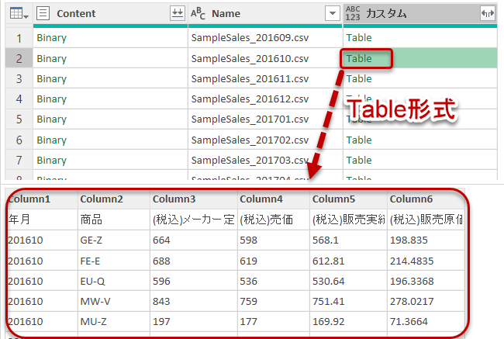Select row number 4

pyautogui.click(x=19, y=99)
